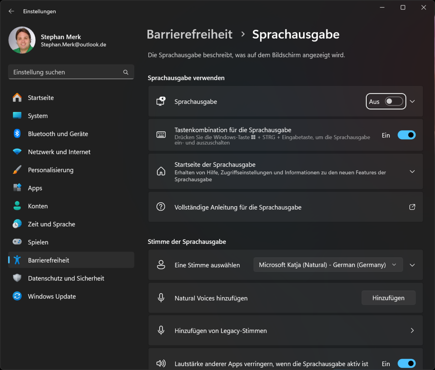Click the Netzwerk und Internet globe icon
Image resolution: width=435 pixels, height=370 pixels.
17,152
